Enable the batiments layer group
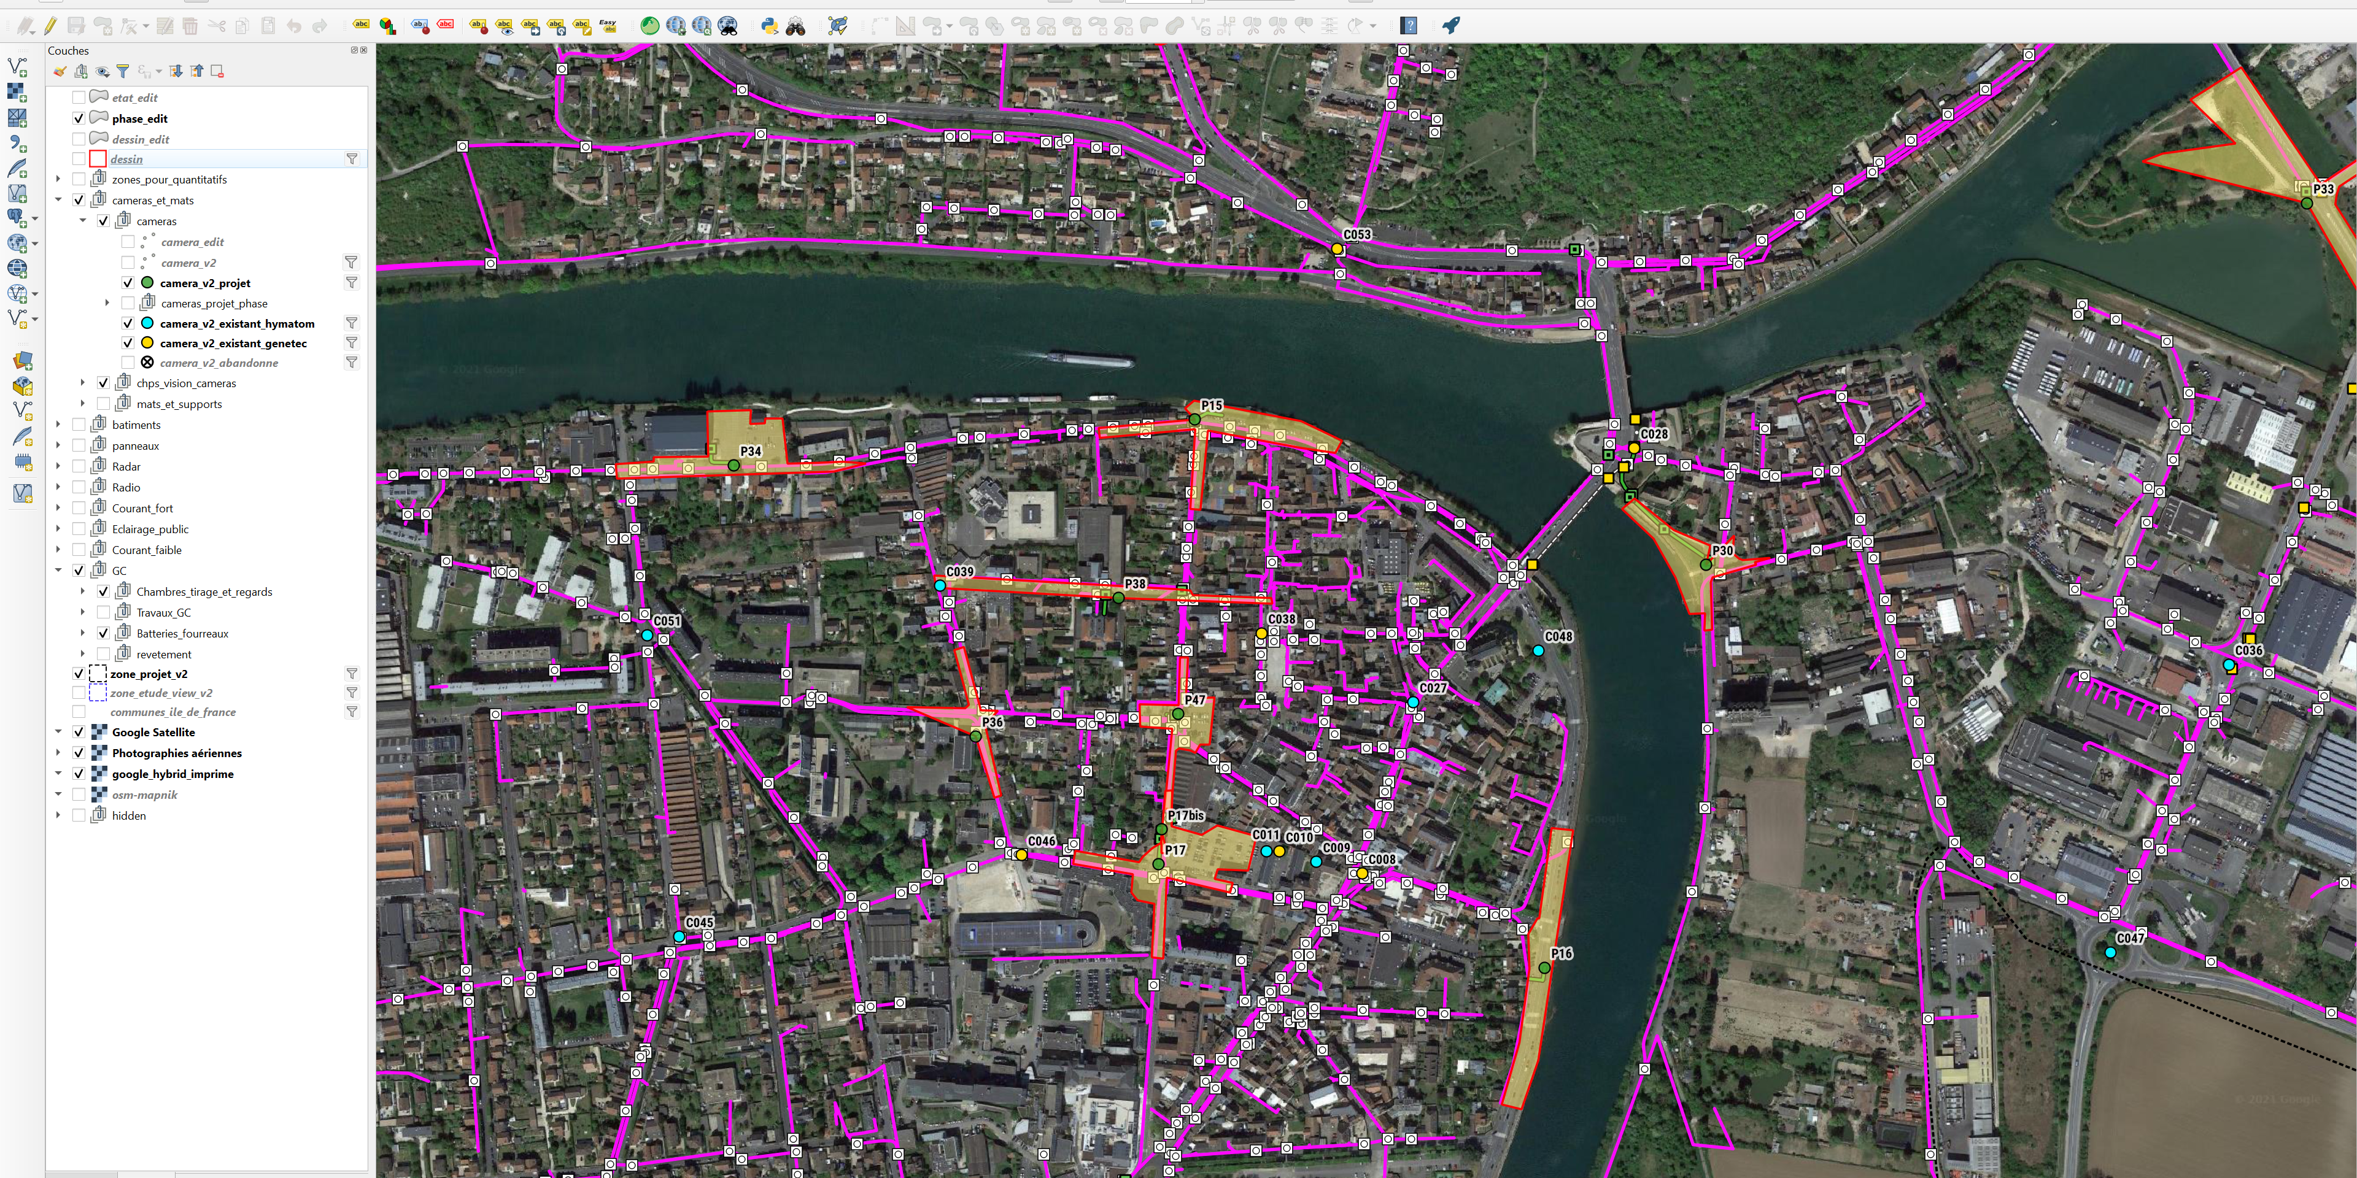The width and height of the screenshot is (2357, 1178). pyautogui.click(x=79, y=425)
